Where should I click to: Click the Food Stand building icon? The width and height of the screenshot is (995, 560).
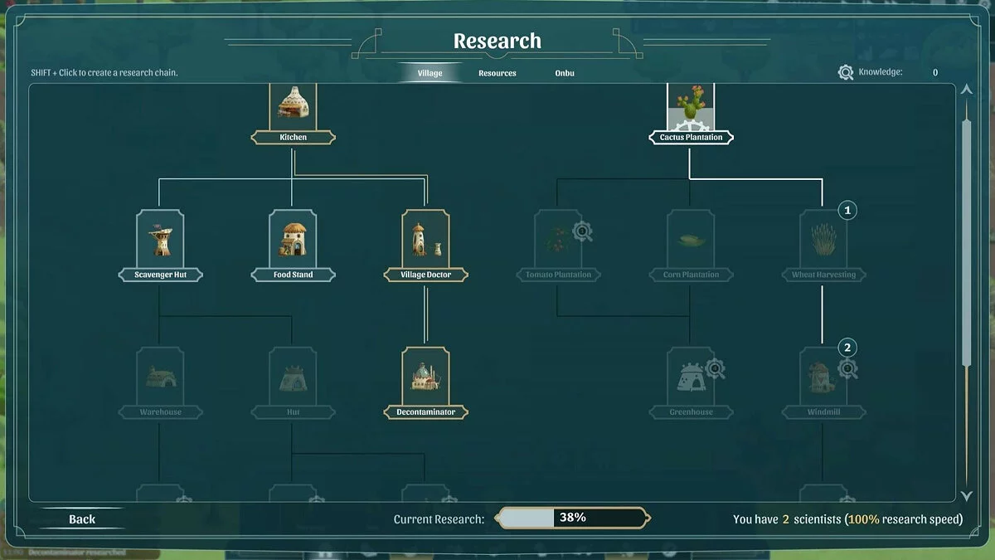(x=293, y=237)
